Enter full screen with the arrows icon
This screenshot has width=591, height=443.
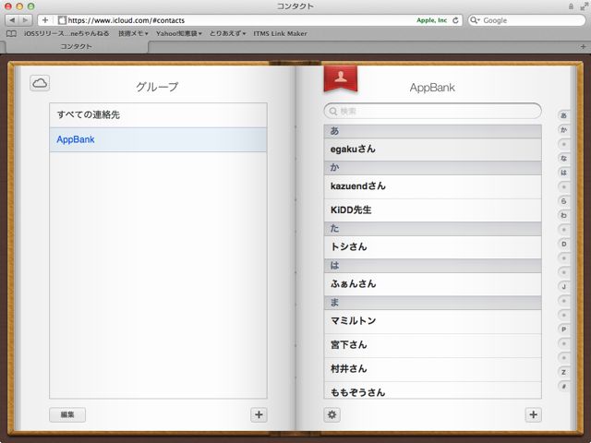pos(584,6)
